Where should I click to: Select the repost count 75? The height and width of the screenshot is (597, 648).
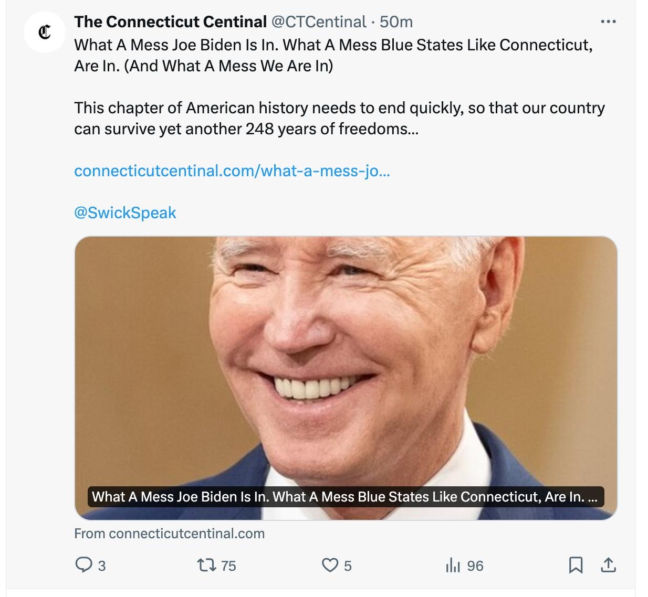pyautogui.click(x=228, y=566)
